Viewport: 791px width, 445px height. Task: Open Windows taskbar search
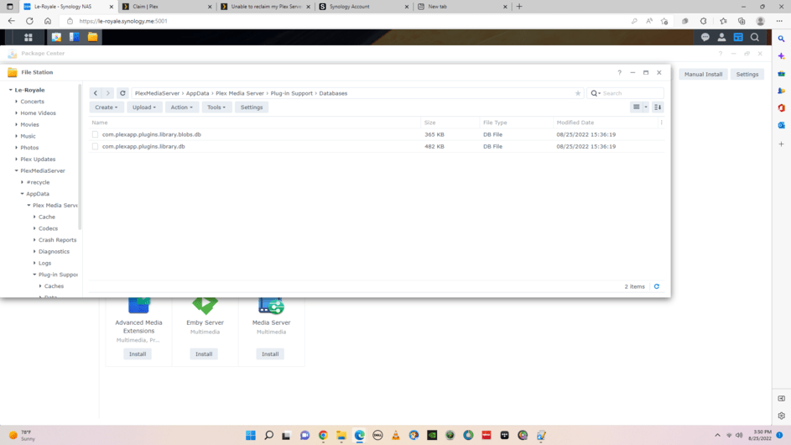click(269, 436)
